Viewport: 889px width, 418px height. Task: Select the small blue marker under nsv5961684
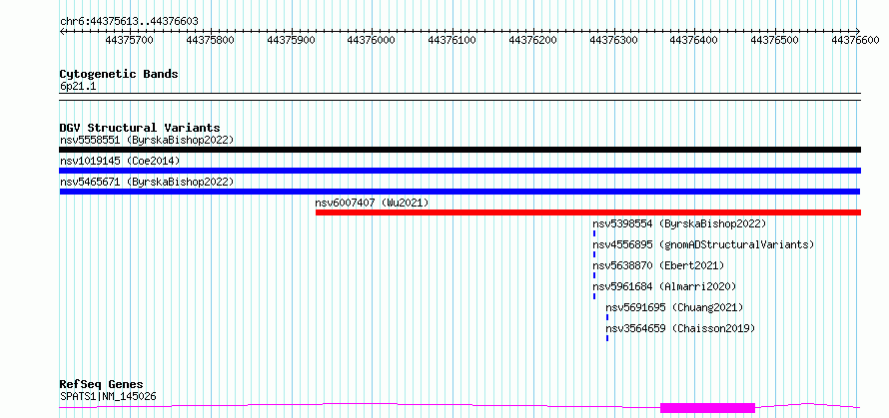pos(594,296)
